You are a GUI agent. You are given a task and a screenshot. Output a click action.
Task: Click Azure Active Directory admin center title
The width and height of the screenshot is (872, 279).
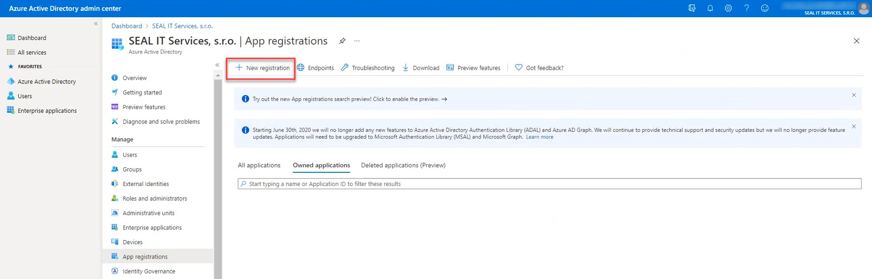click(65, 9)
